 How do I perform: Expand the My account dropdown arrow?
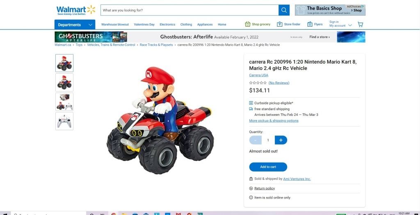point(350,26)
